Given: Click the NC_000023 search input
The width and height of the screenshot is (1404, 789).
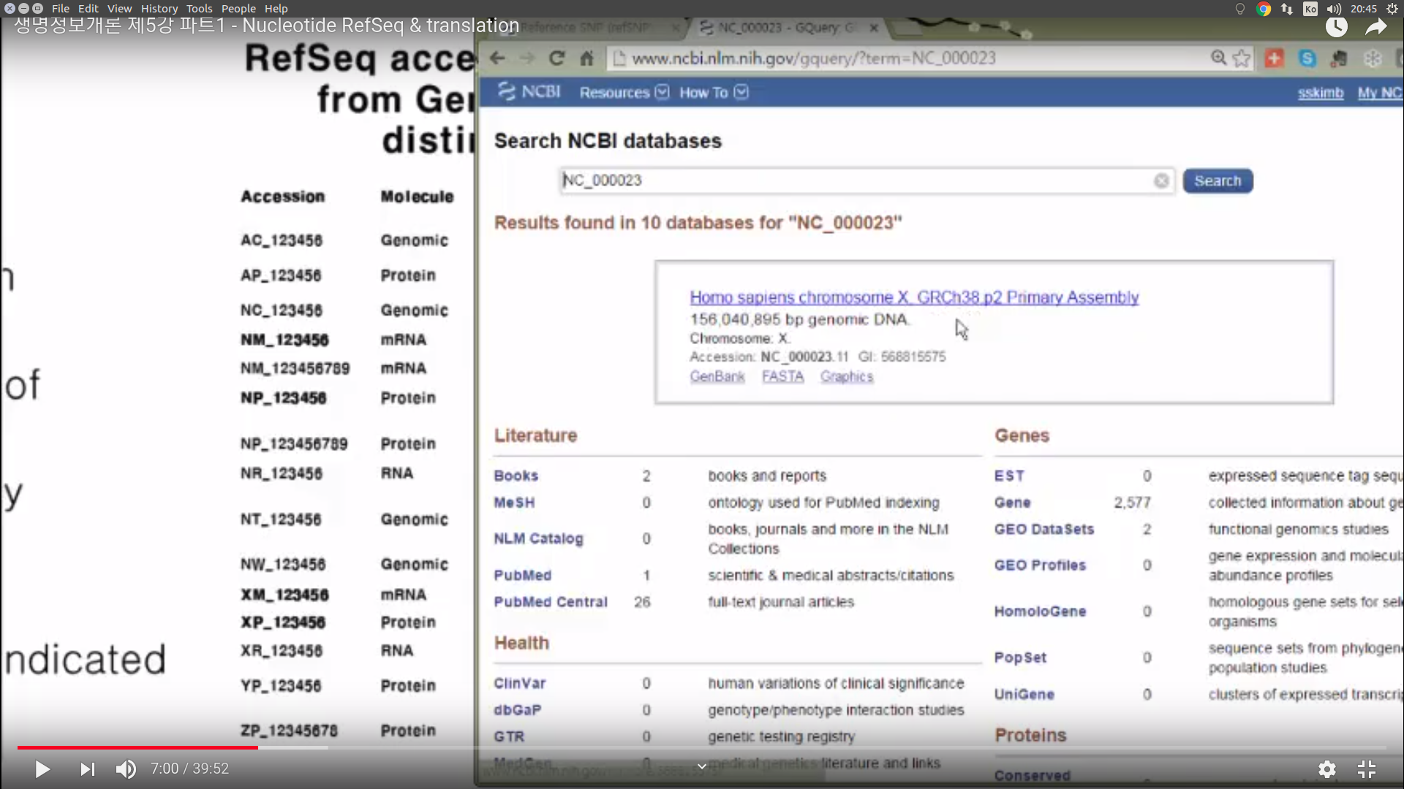Looking at the screenshot, I should pyautogui.click(x=856, y=180).
